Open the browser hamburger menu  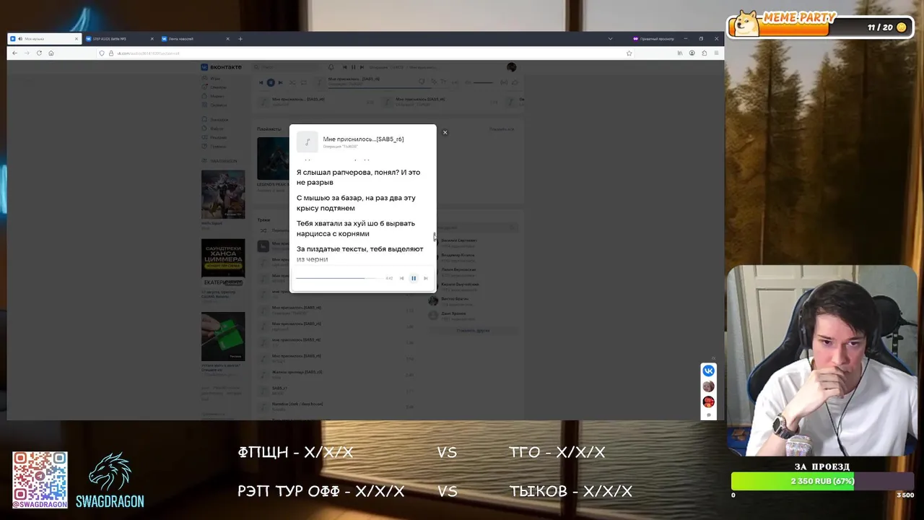point(716,53)
